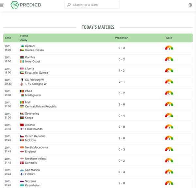Image resolution: width=196 pixels, height=188 pixels.
Task: Open the settings gear icon
Action: (190, 5)
